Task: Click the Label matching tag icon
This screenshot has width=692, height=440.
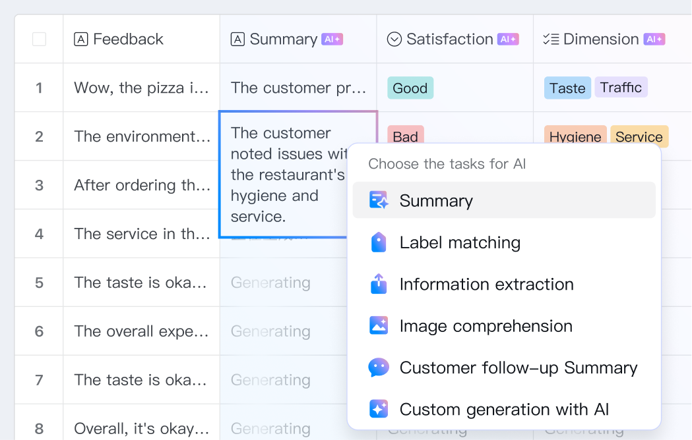Action: point(379,242)
